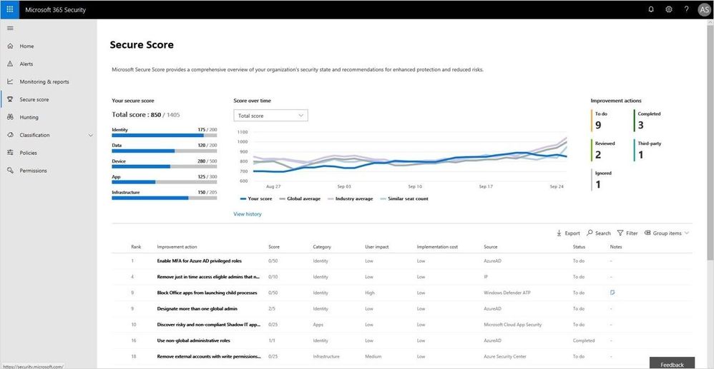Click the Classification tag icon
Image resolution: width=714 pixels, height=369 pixels.
[10, 135]
